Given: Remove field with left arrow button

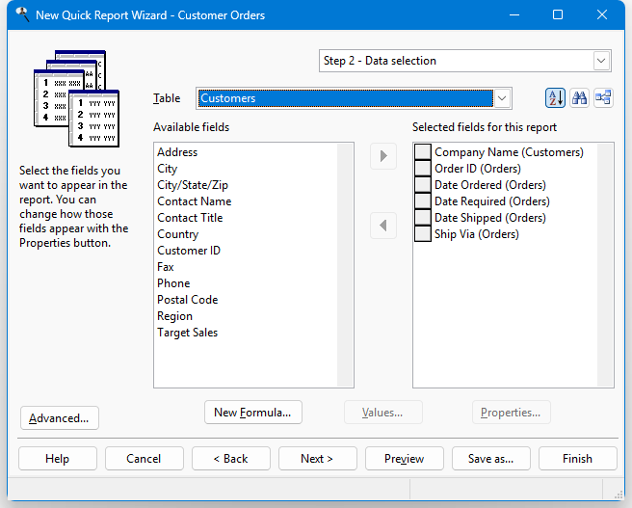Looking at the screenshot, I should click(383, 226).
